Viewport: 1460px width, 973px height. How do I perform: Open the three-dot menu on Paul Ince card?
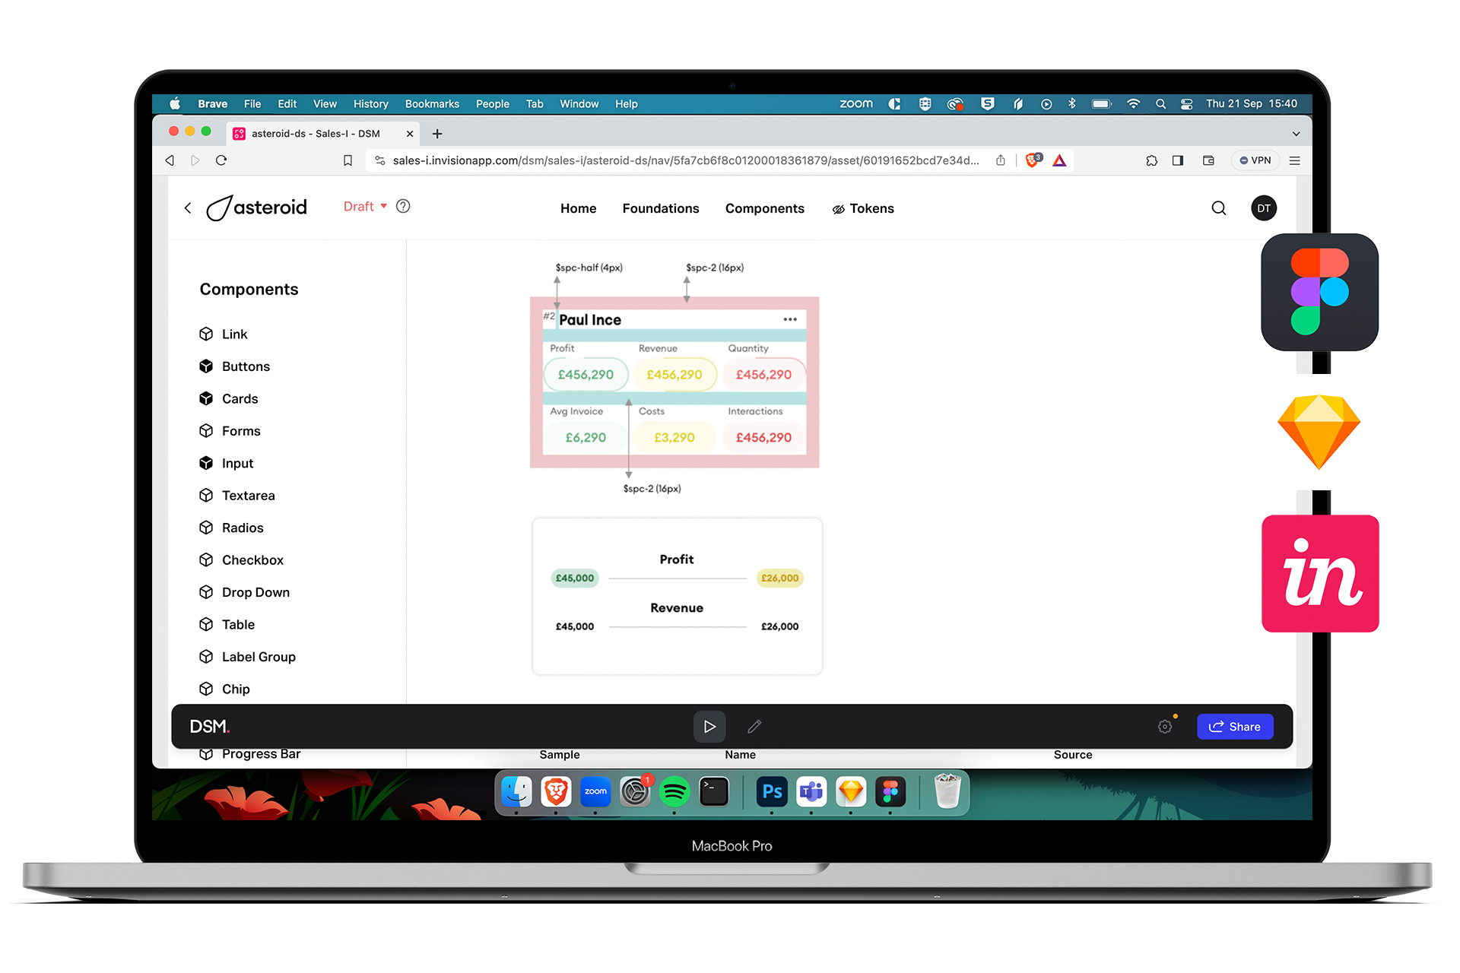[790, 319]
